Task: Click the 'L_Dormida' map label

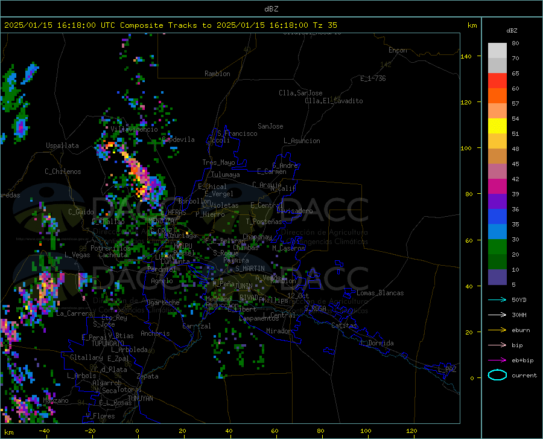Action: coord(376,343)
